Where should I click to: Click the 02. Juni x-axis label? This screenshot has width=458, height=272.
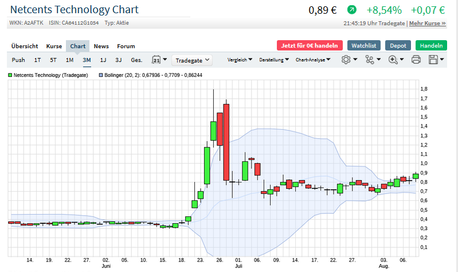pyautogui.click(x=106, y=263)
